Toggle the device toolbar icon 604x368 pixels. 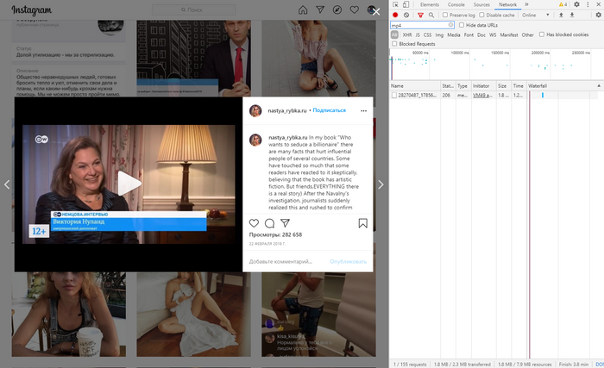[x=406, y=4]
